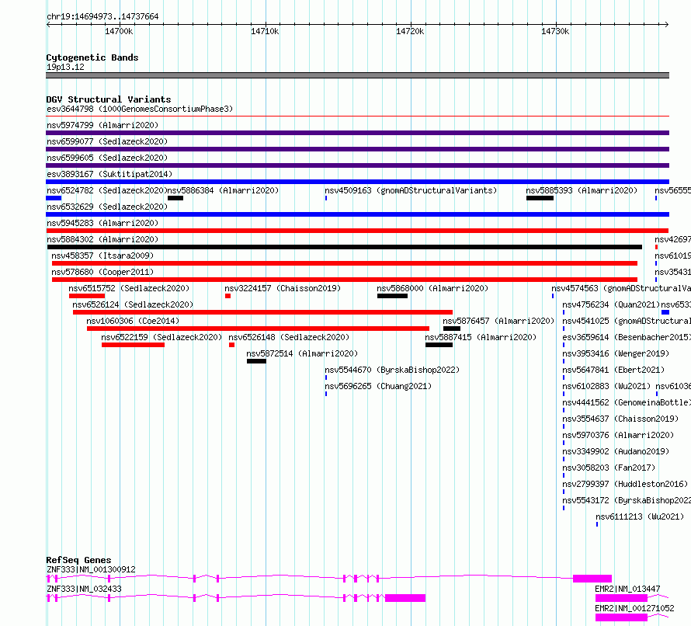Click the chr19:14694973..14737664 coordinates text

pos(102,16)
